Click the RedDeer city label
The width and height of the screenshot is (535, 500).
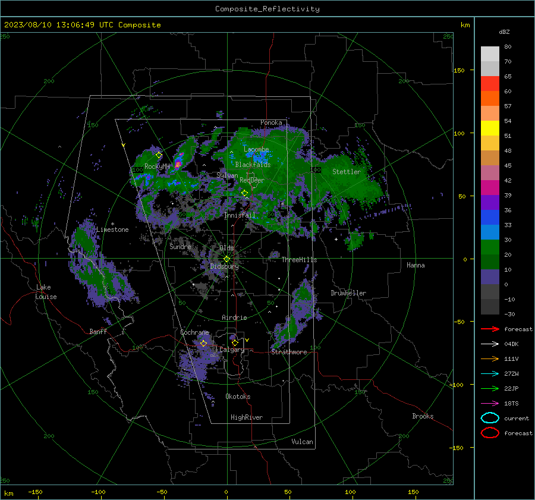(x=252, y=180)
